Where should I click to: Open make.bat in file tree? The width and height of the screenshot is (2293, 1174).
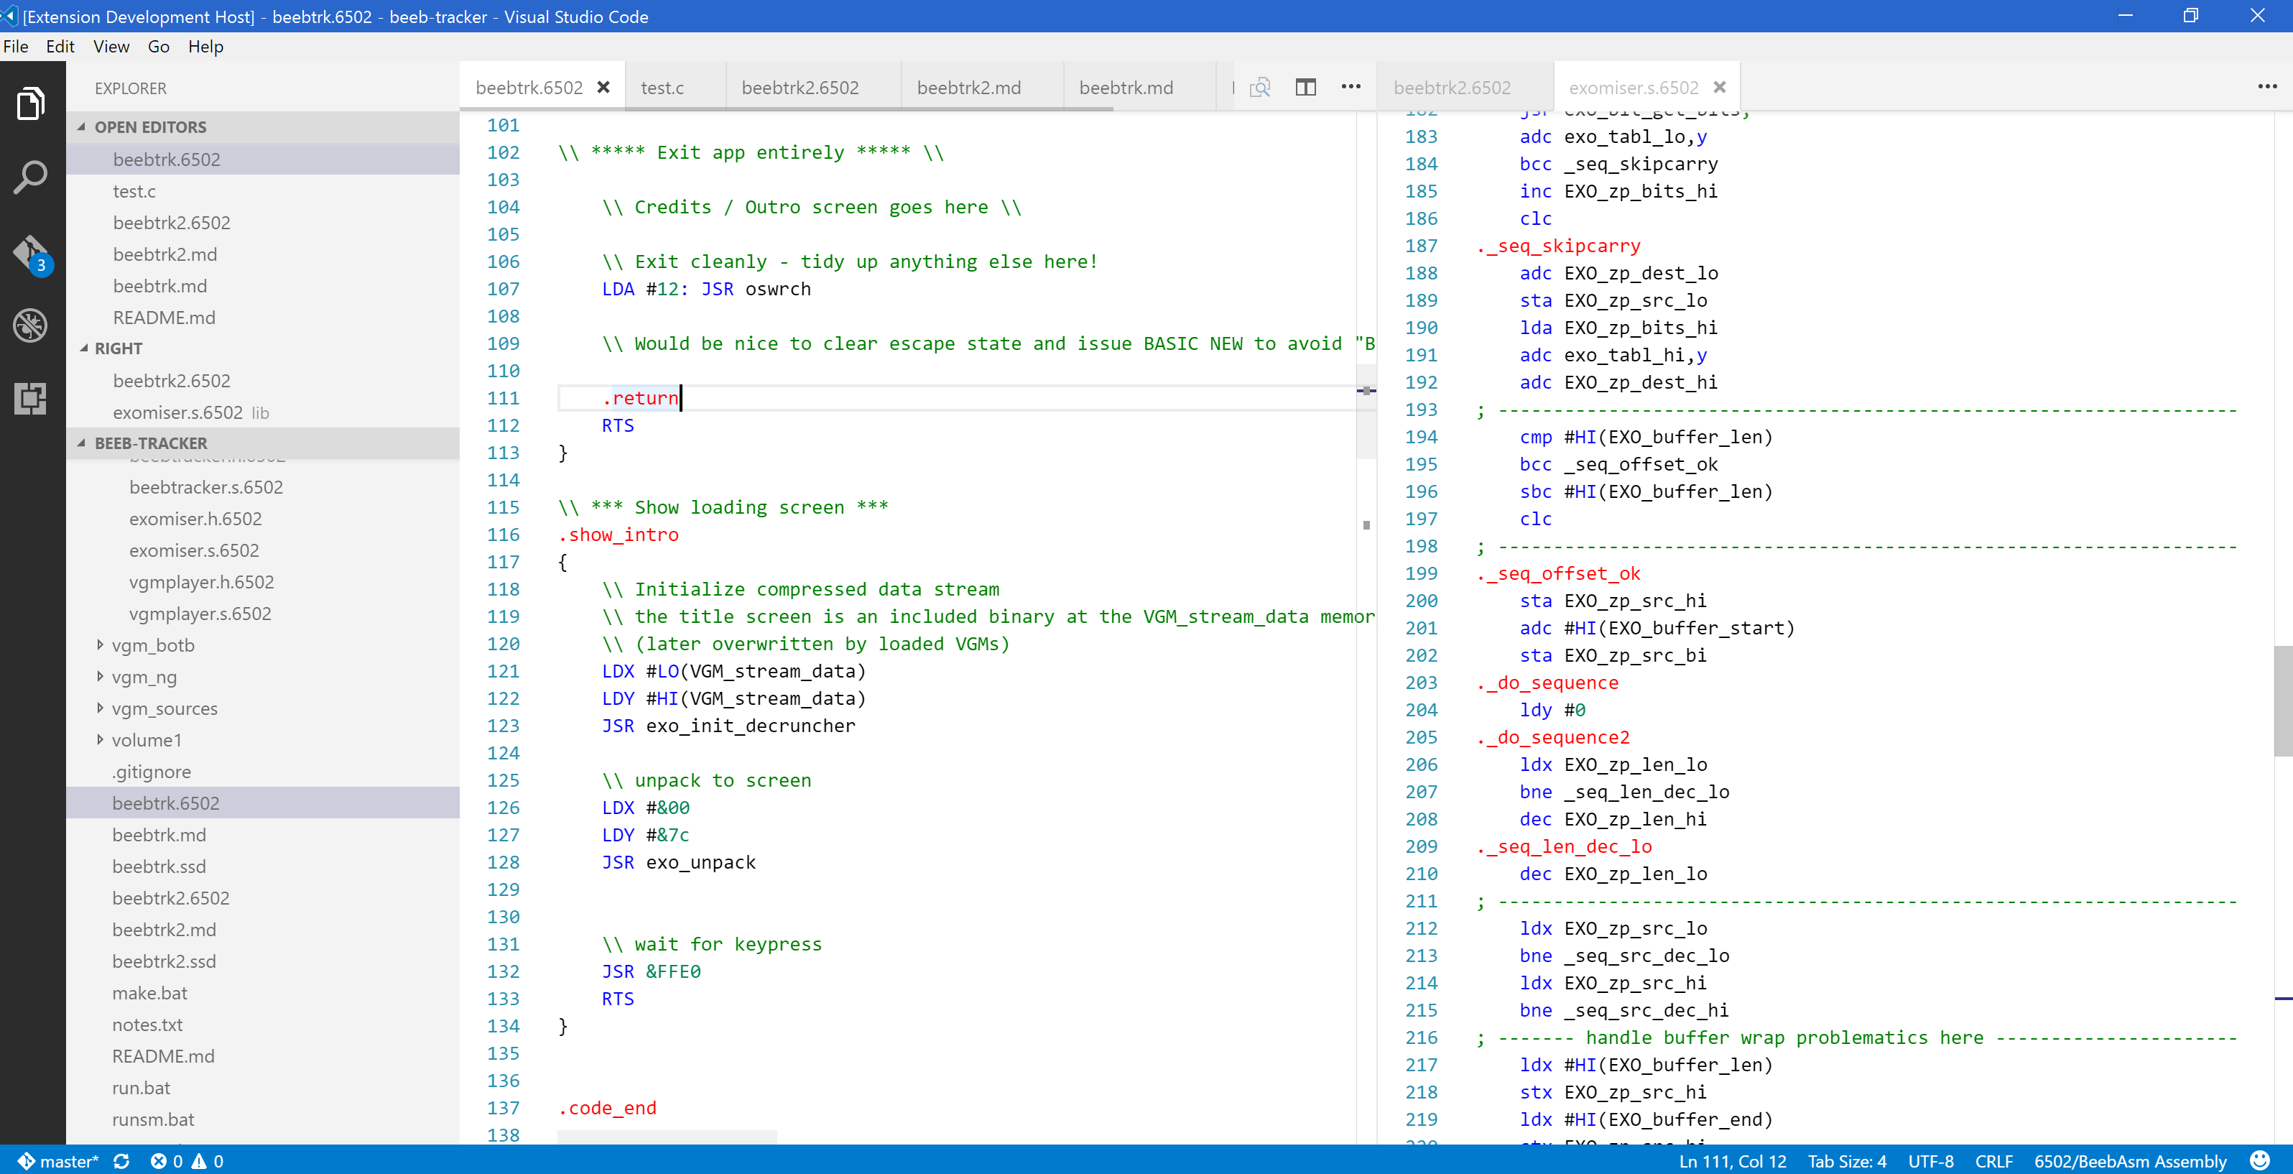click(263, 994)
